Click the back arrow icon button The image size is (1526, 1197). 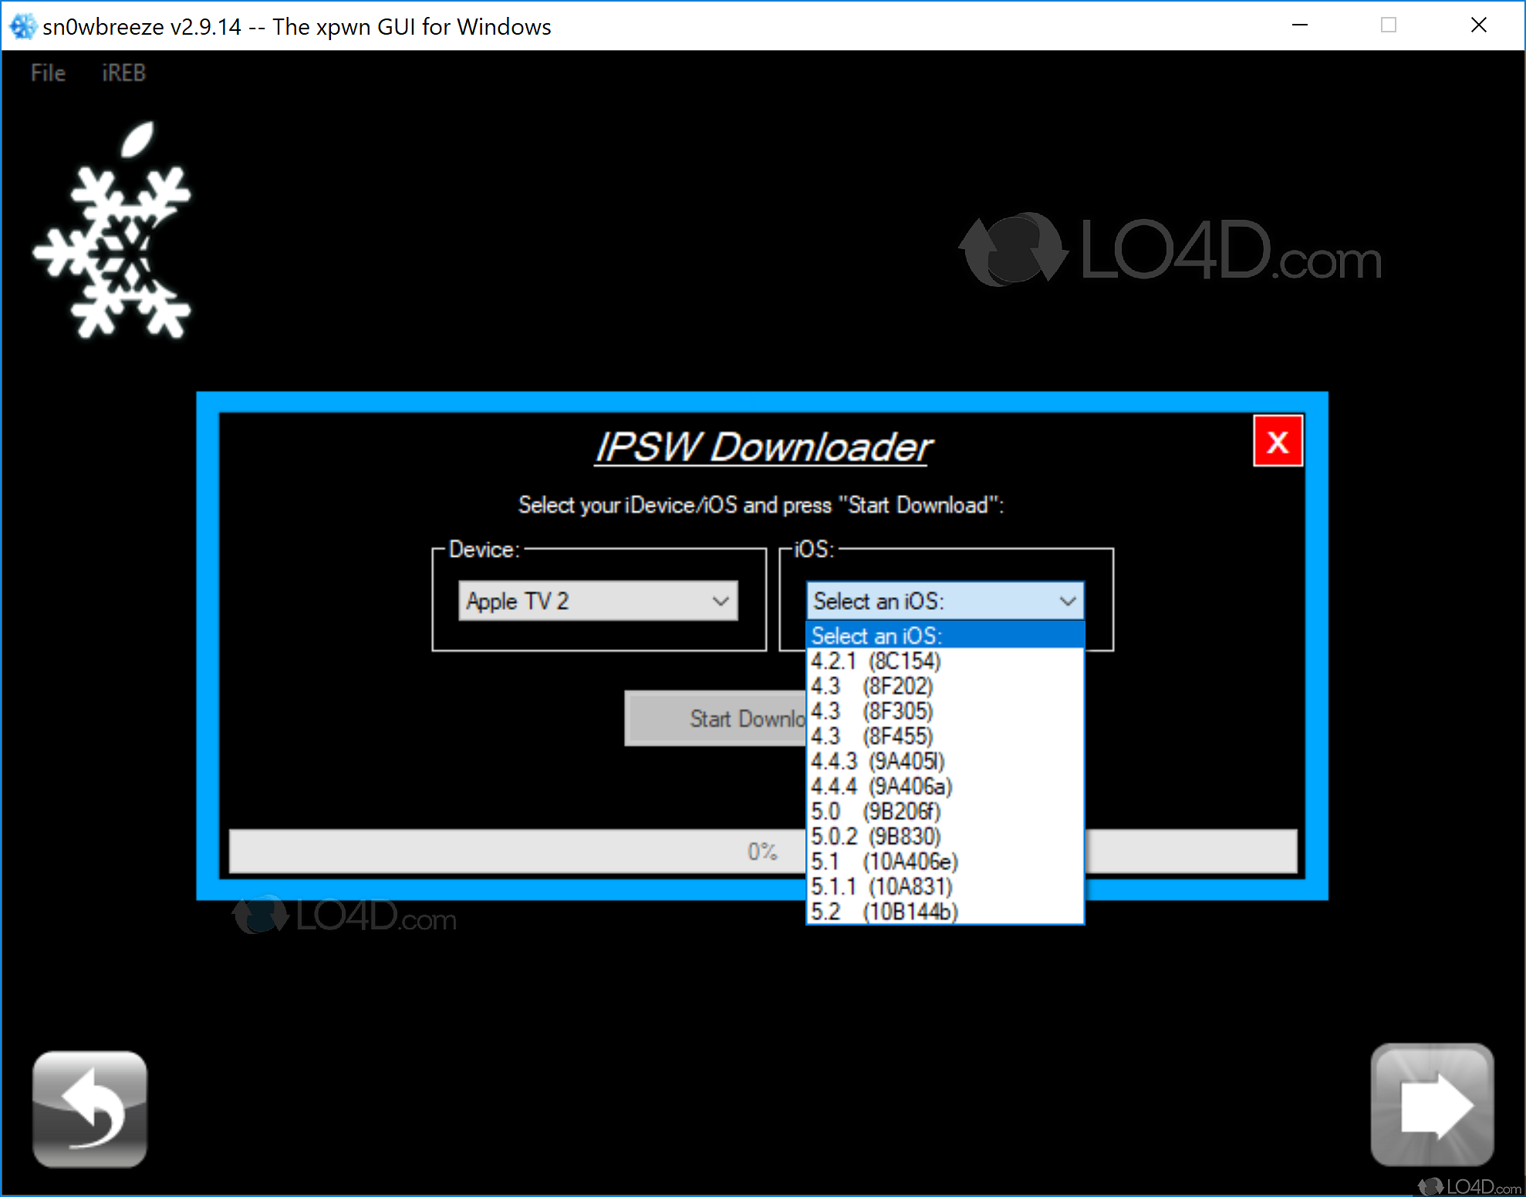click(x=90, y=1108)
